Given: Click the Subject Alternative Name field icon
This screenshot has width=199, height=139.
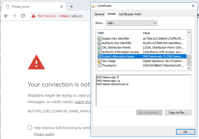Looking at the screenshot, I should pyautogui.click(x=99, y=56).
